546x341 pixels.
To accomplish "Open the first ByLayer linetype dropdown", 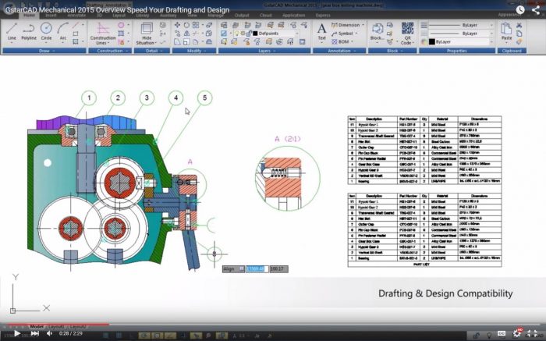I will click(x=491, y=25).
